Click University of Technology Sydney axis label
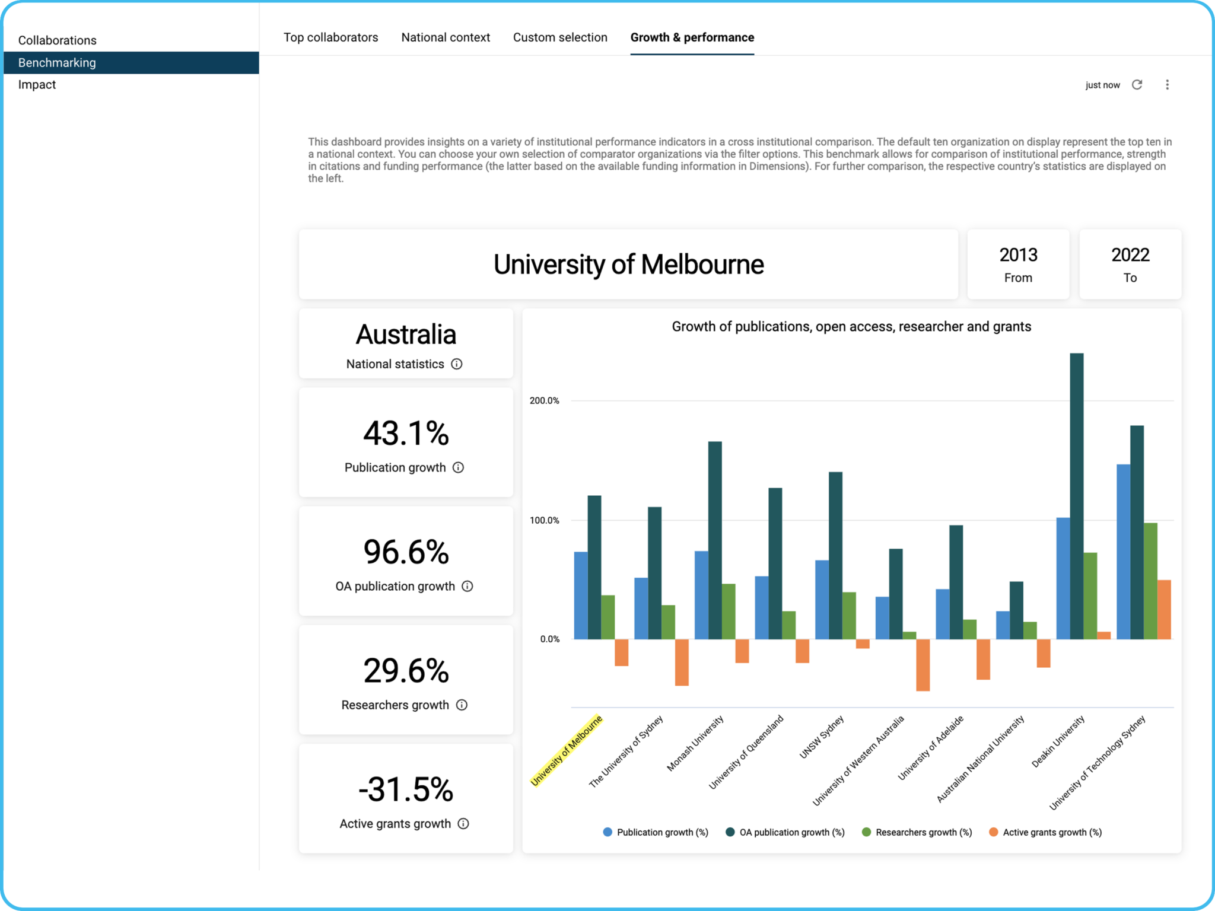This screenshot has height=911, width=1215. point(1097,763)
